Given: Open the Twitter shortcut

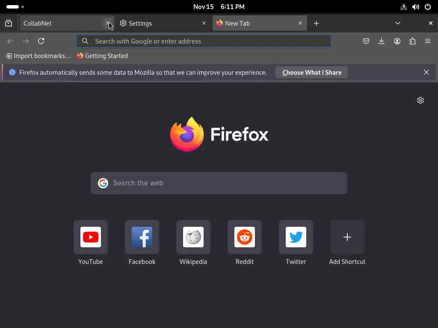Looking at the screenshot, I should coord(296,243).
